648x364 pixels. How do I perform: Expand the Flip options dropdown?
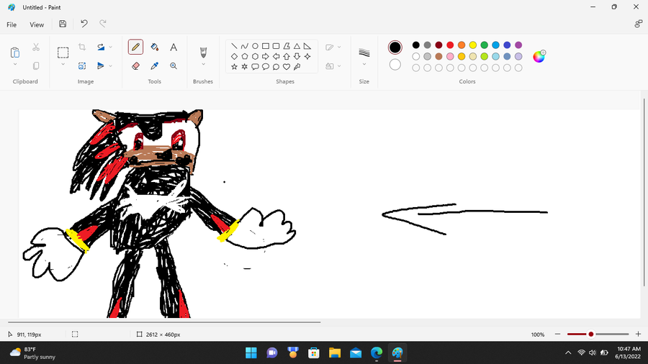[x=111, y=66]
